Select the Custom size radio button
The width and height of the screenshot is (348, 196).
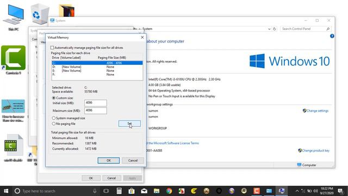point(53,98)
